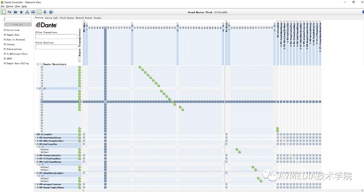Click the green plus grid toolbar icon
This screenshot has height=192, width=364.
(x=39, y=12)
